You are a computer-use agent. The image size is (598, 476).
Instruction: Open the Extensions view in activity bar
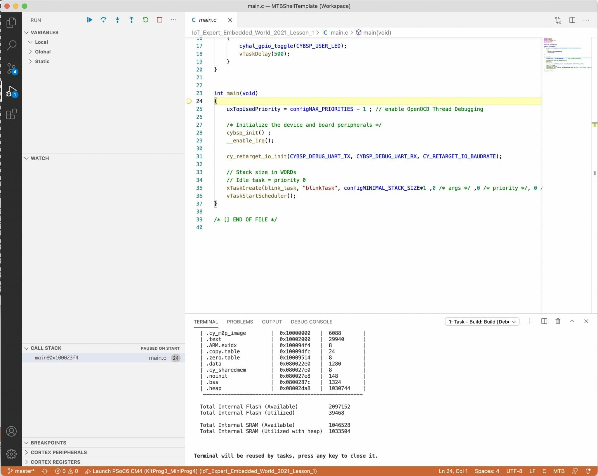pos(12,114)
